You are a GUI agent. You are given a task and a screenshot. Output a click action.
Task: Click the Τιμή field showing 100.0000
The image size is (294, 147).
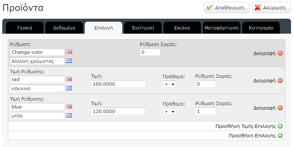(x=118, y=84)
